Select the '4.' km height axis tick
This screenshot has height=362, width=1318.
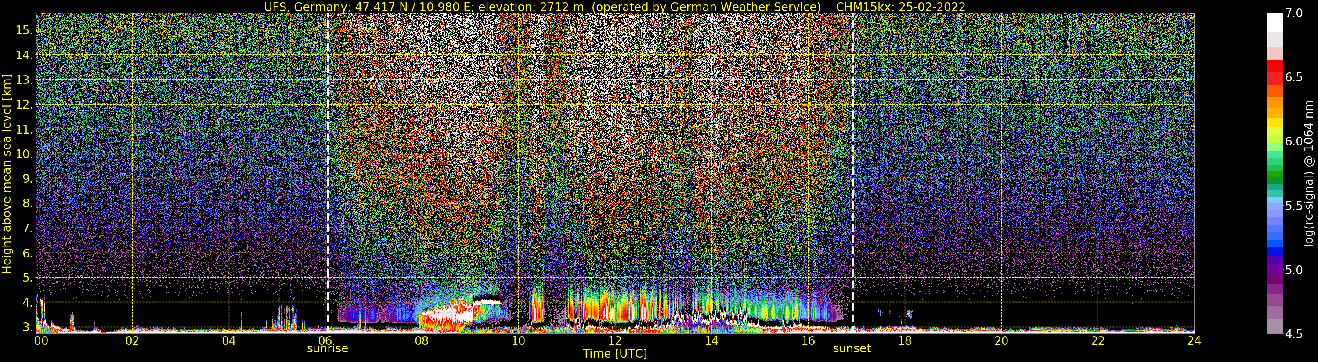pos(28,303)
